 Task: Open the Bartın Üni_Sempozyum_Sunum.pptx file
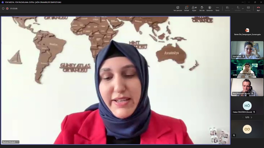click(247, 32)
